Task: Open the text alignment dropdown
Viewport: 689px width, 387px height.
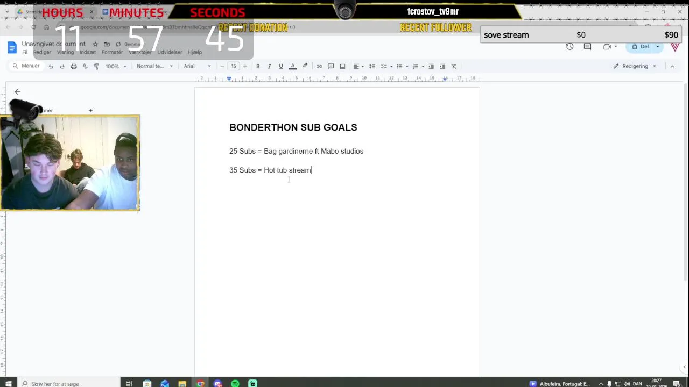Action: pos(358,66)
